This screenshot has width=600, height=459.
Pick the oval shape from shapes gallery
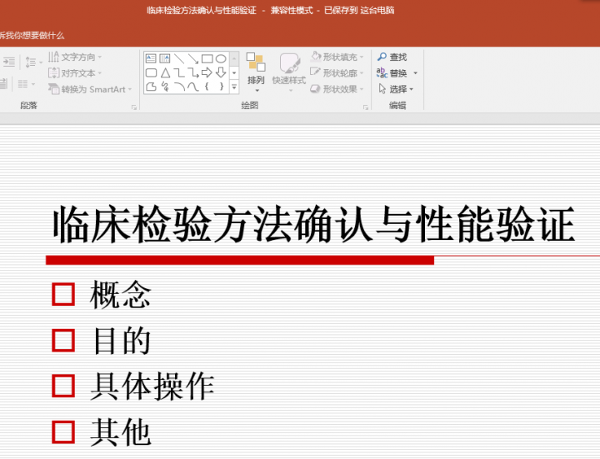pos(221,58)
